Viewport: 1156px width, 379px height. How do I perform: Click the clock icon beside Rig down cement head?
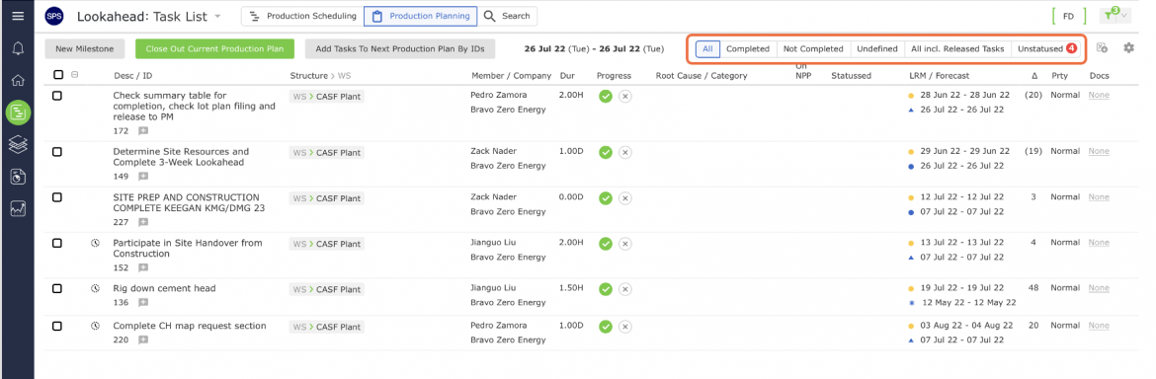[95, 288]
